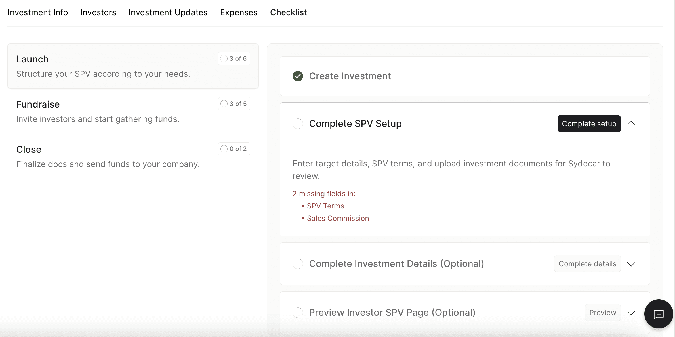Click the Fundraise progress circle icon

click(x=224, y=104)
